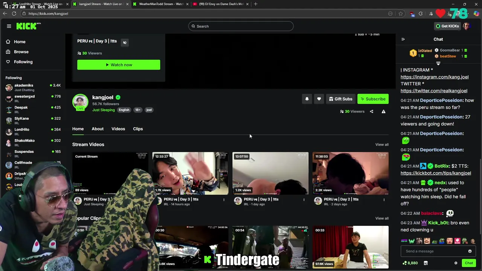Play the 13:07:50 stream video thumbnail
482x271 pixels.
tap(270, 173)
